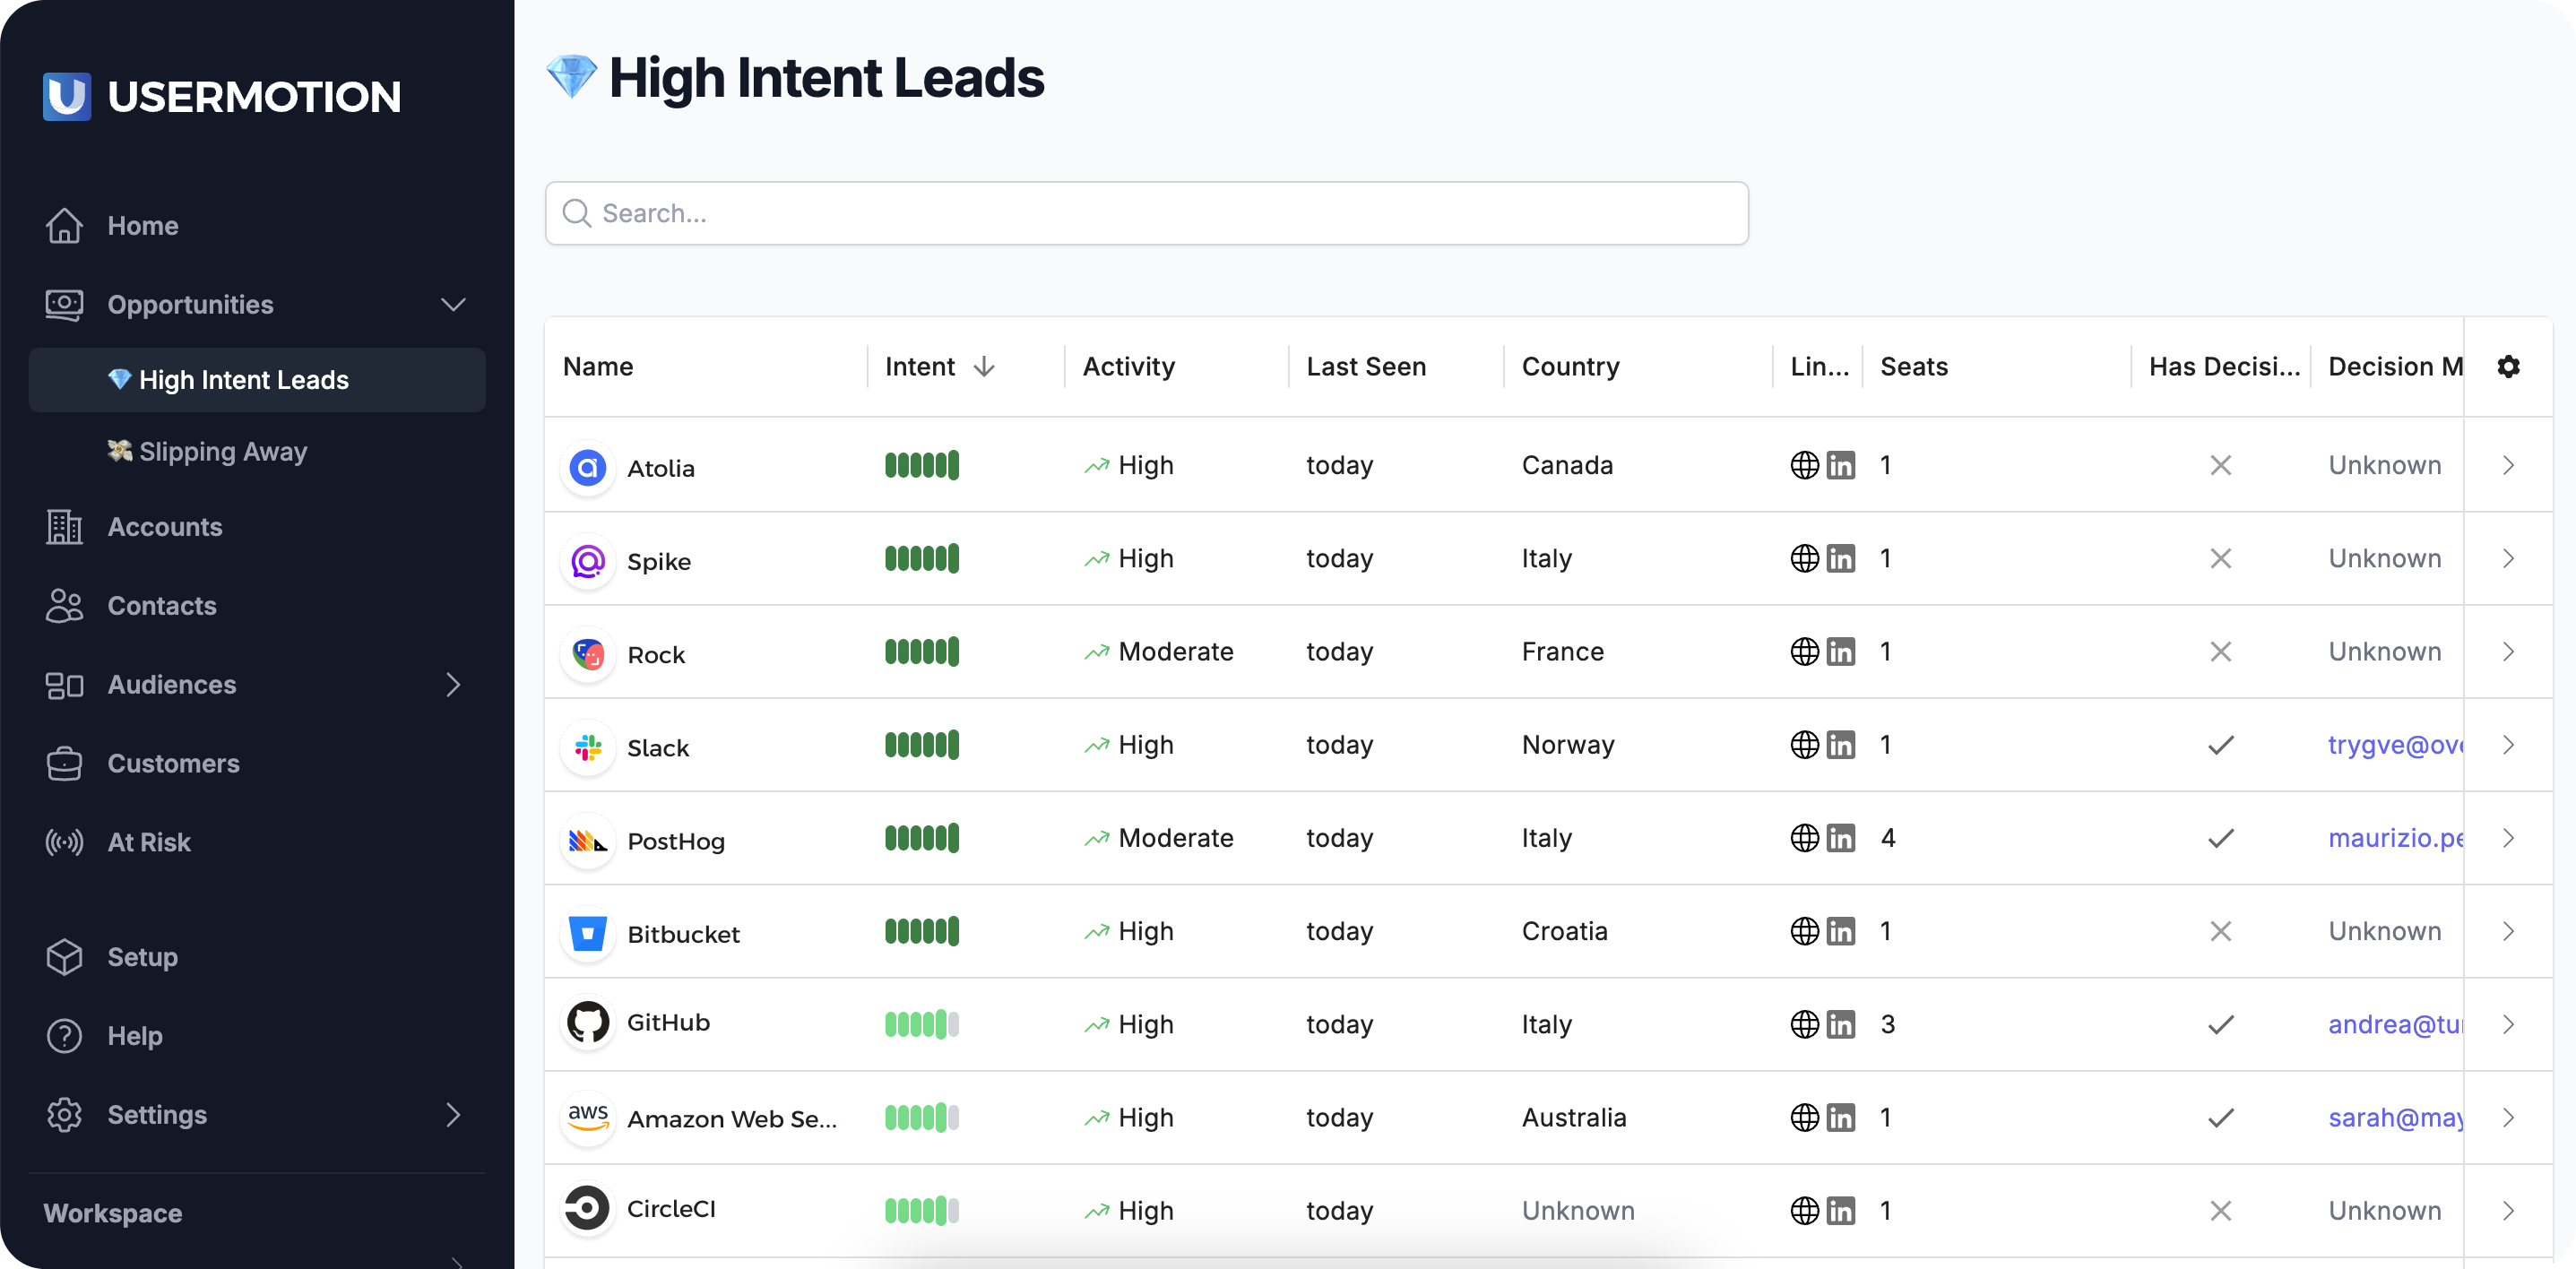Collapse the Opportunities menu chevron
Image resolution: width=2576 pixels, height=1269 pixels.
point(453,305)
